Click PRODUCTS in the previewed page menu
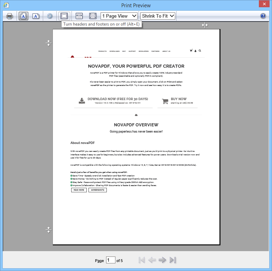Image resolution: width=272 pixels, height=271 pixels. 102,51
